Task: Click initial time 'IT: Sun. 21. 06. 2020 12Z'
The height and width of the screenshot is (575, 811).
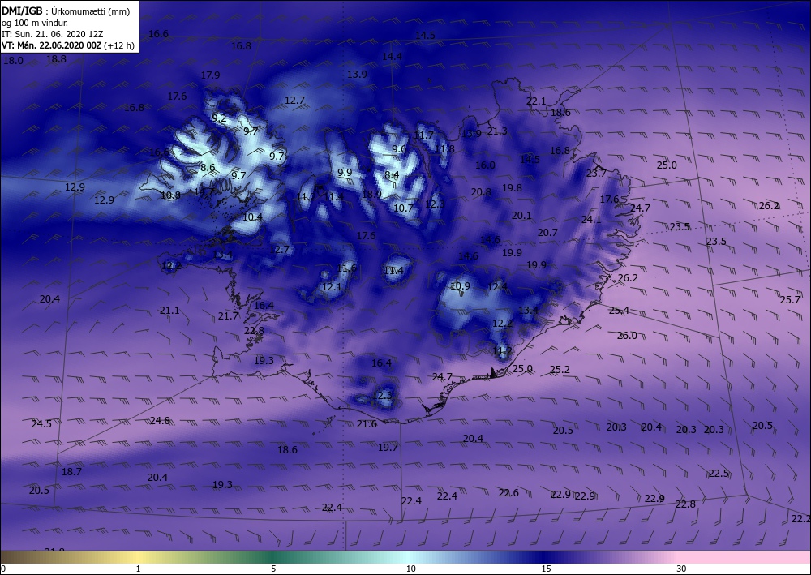Action: click(53, 34)
